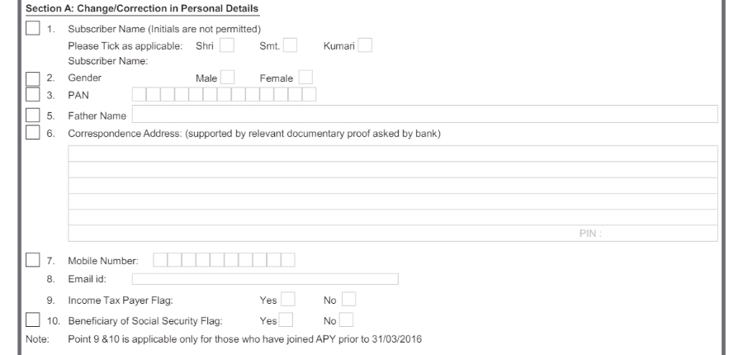
Task: Check the Smt. title box
Action: pyautogui.click(x=290, y=45)
